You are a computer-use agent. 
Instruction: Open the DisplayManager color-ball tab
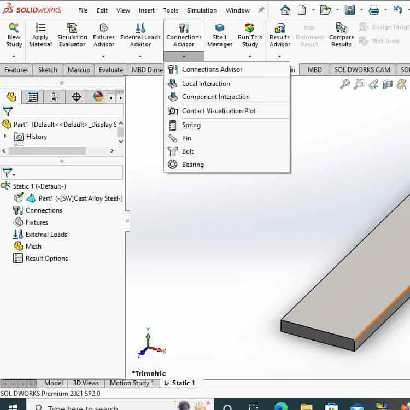point(98,97)
